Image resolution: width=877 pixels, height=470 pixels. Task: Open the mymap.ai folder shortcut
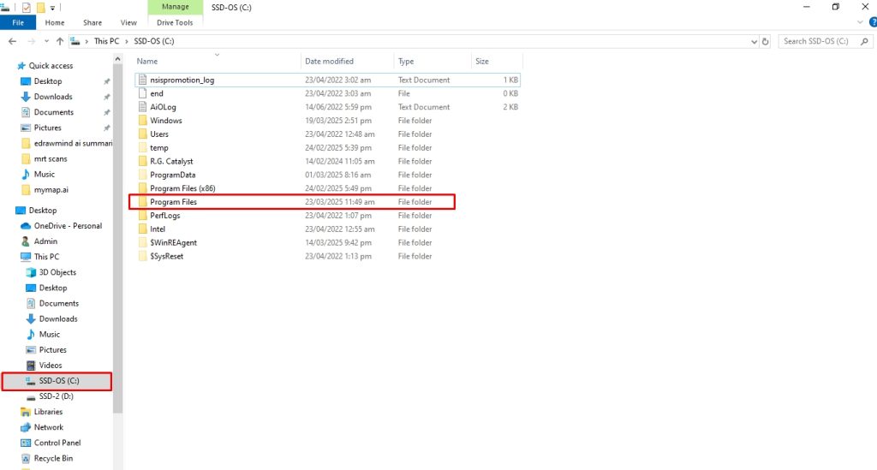click(x=51, y=190)
